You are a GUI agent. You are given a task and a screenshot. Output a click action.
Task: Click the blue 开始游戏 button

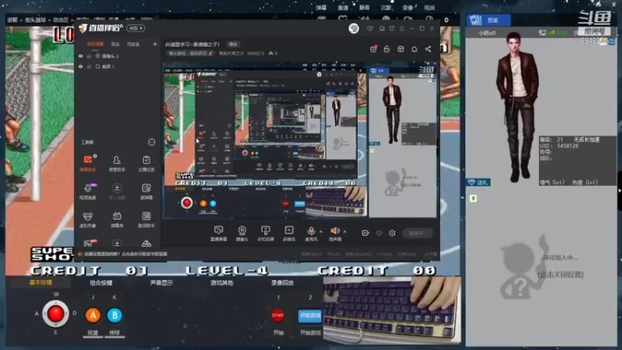coord(309,316)
